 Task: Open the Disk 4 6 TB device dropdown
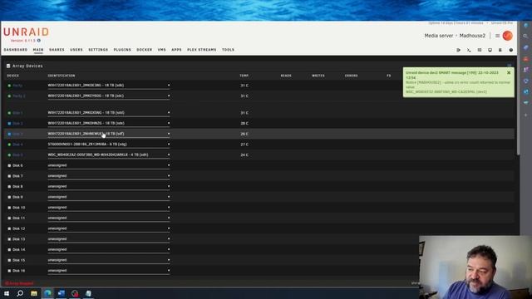pos(109,145)
